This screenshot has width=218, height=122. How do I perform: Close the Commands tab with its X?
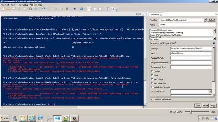161,15
